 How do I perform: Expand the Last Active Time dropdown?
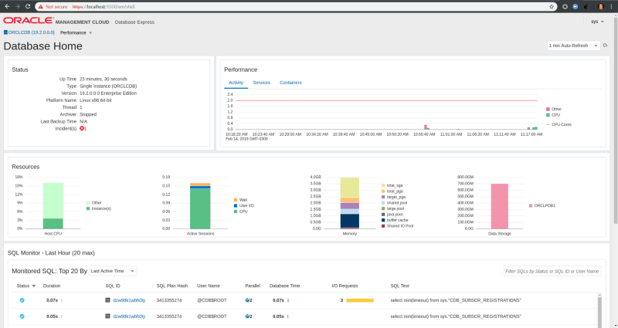pos(112,271)
